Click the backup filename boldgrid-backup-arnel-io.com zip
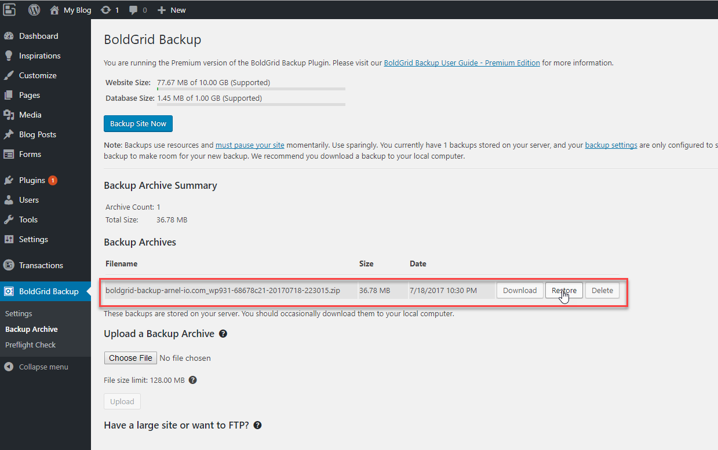 point(223,290)
